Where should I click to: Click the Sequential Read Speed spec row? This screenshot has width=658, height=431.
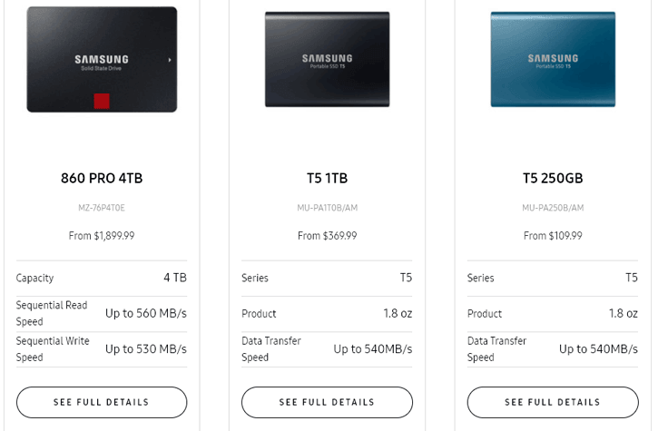pyautogui.click(x=102, y=313)
